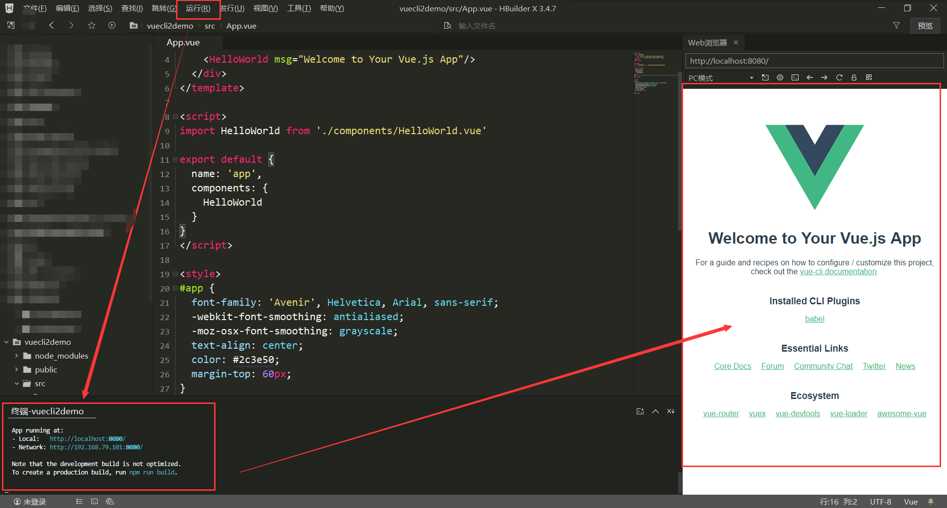
Task: Close the Web浏览器 tab
Action: pyautogui.click(x=736, y=42)
